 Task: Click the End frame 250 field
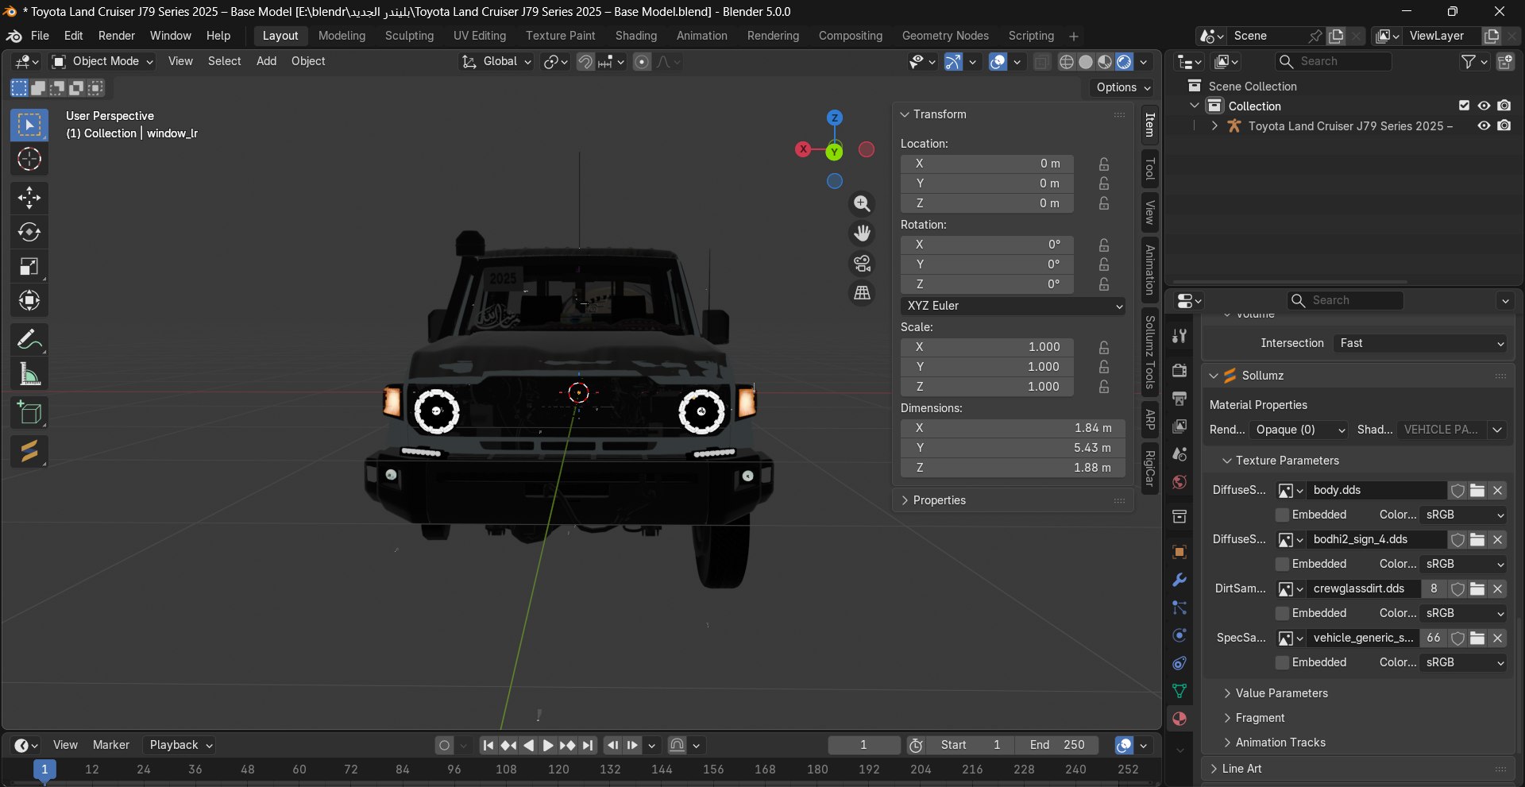pos(1057,745)
